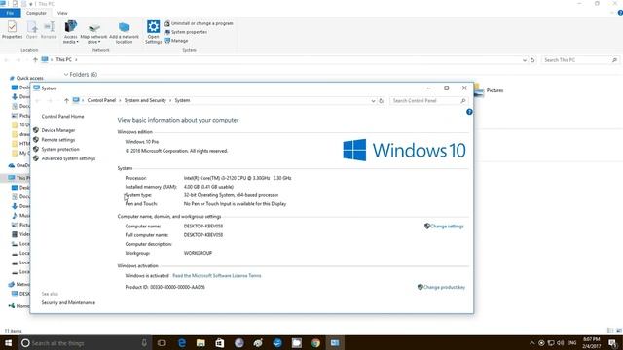Viewport: 623px width, 350px height.
Task: Click the Cortana microphone icon
Action: pos(144,343)
